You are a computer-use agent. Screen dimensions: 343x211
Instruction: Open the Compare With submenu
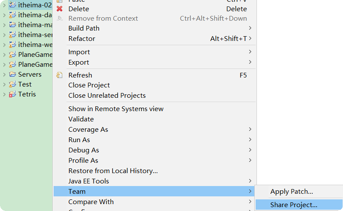(x=91, y=202)
